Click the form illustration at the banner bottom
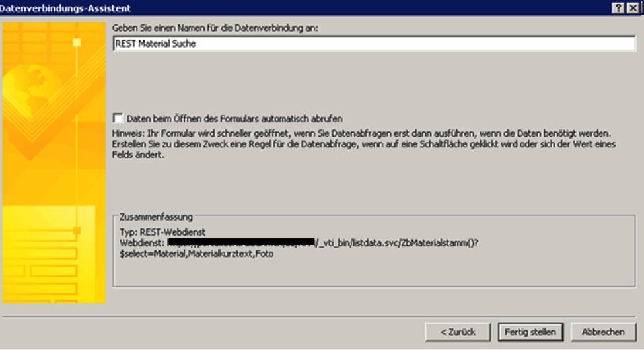Image resolution: width=644 pixels, height=350 pixels. 48,255
